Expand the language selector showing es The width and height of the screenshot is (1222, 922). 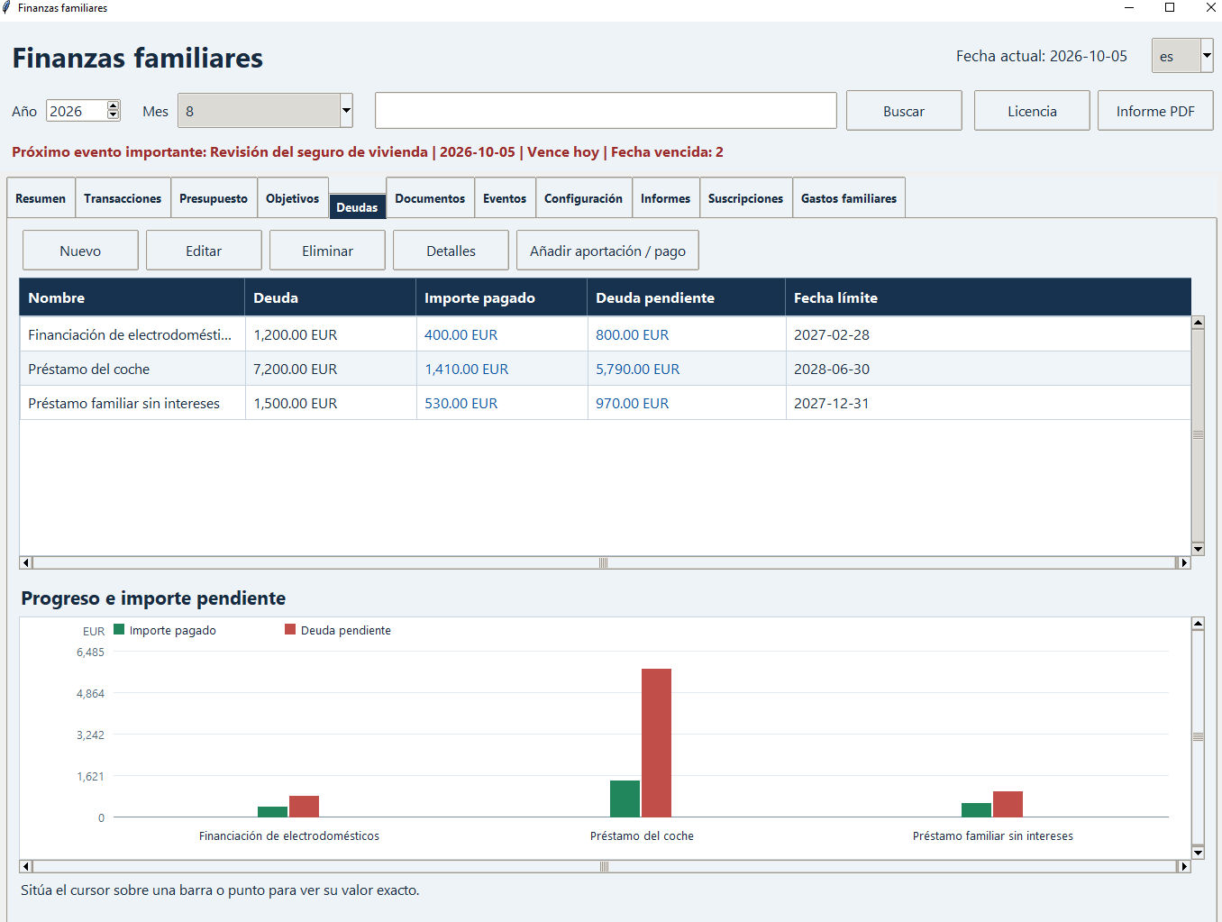(1207, 56)
